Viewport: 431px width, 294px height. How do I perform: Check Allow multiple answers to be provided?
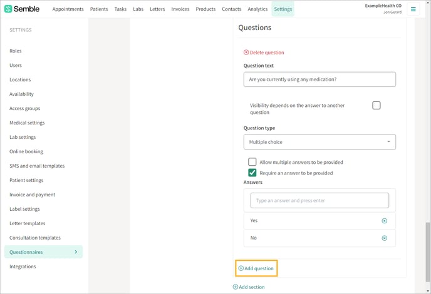[252, 162]
